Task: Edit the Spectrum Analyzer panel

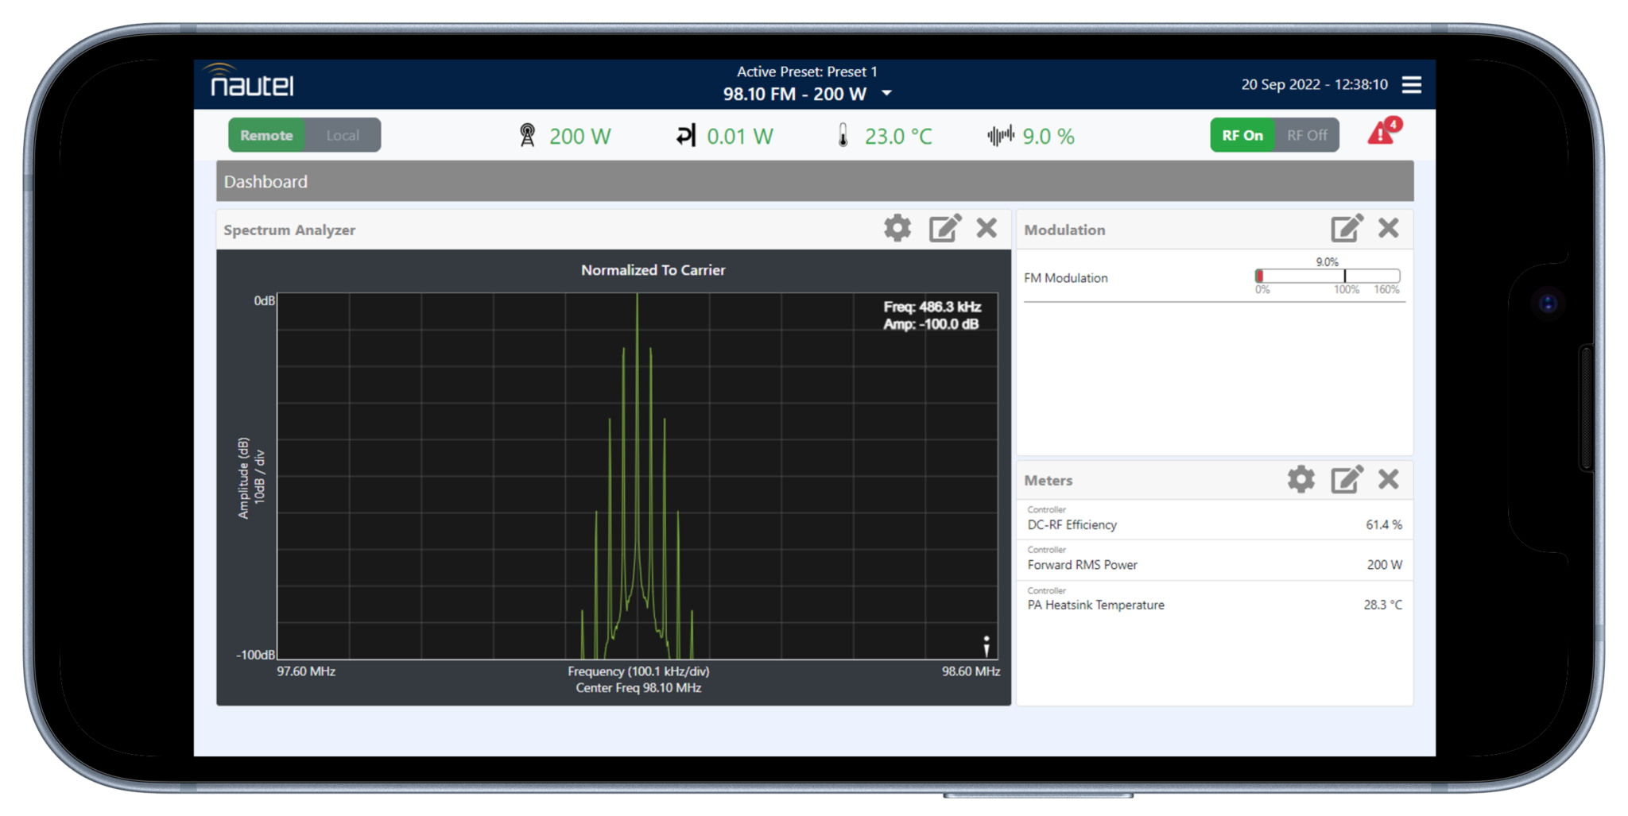Action: (944, 229)
